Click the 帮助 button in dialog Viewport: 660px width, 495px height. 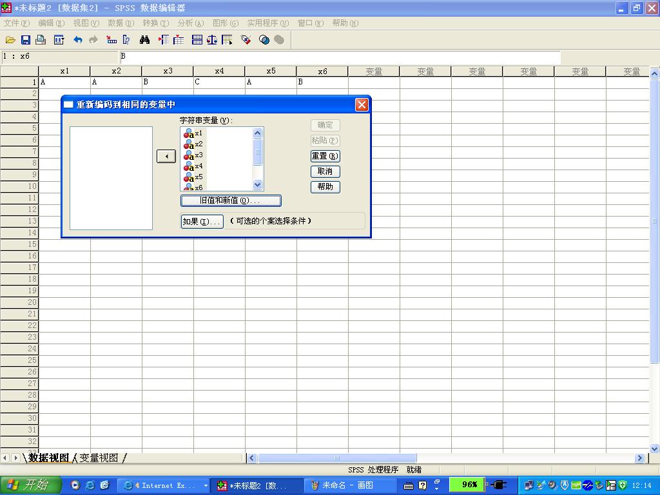[325, 187]
